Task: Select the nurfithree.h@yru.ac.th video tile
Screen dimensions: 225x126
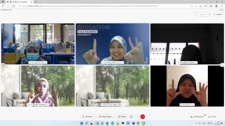Action: (x=112, y=44)
